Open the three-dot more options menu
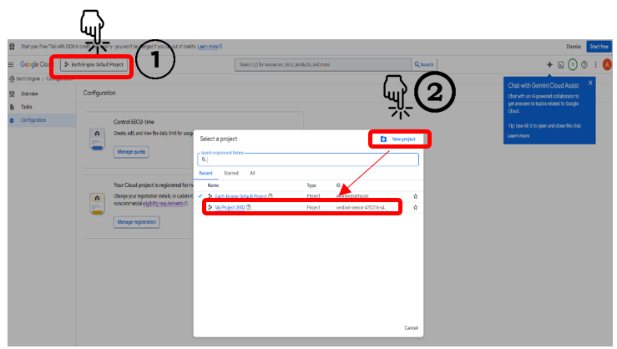The height and width of the screenshot is (349, 617). (x=595, y=64)
